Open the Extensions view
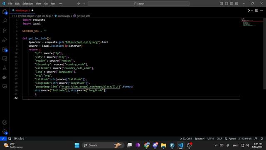266x150 pixels. [5, 49]
